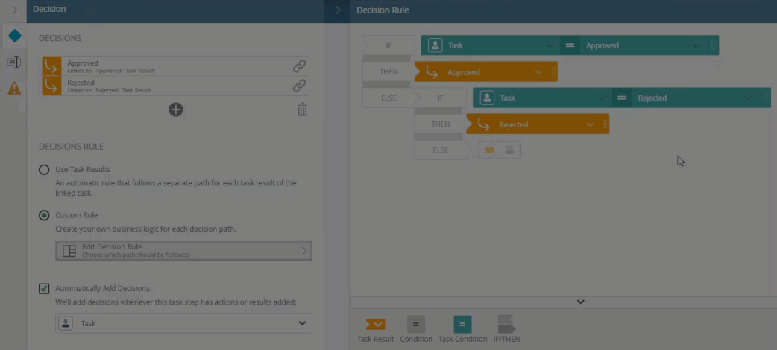
Task: Select the Condition toolbox item
Action: coord(416,329)
